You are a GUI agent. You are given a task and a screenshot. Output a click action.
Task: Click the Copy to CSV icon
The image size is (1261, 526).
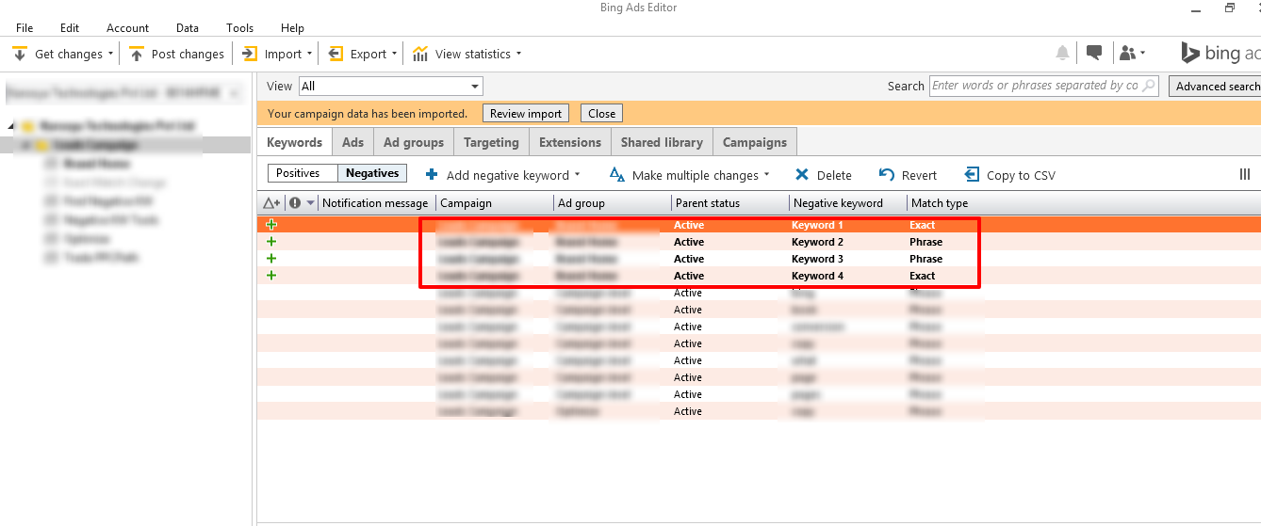coord(973,174)
